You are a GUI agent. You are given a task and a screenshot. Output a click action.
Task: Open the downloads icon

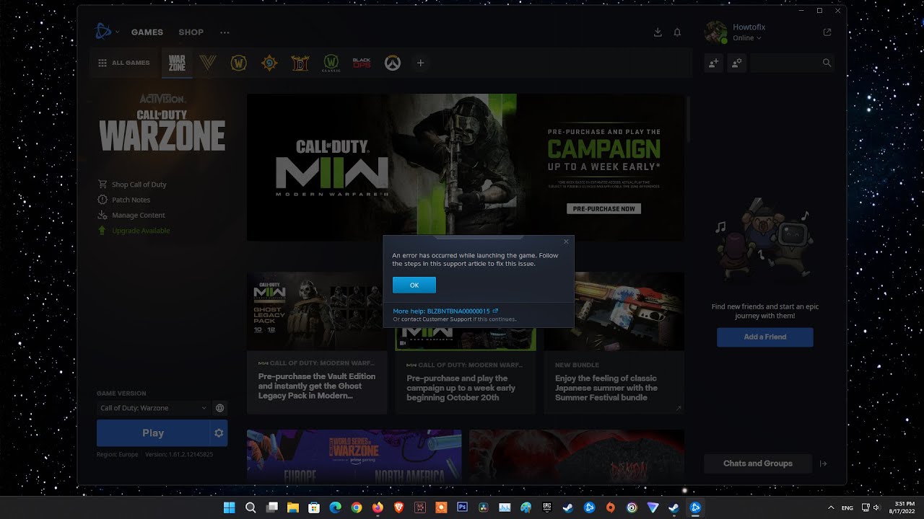[x=658, y=32]
